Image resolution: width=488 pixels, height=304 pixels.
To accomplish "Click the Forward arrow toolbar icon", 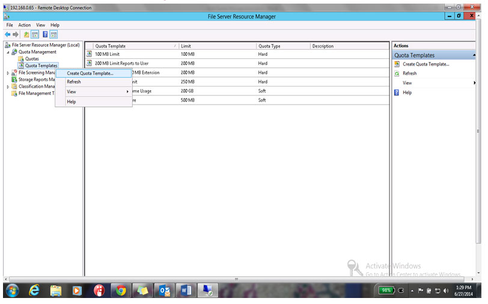I will pyautogui.click(x=15, y=34).
